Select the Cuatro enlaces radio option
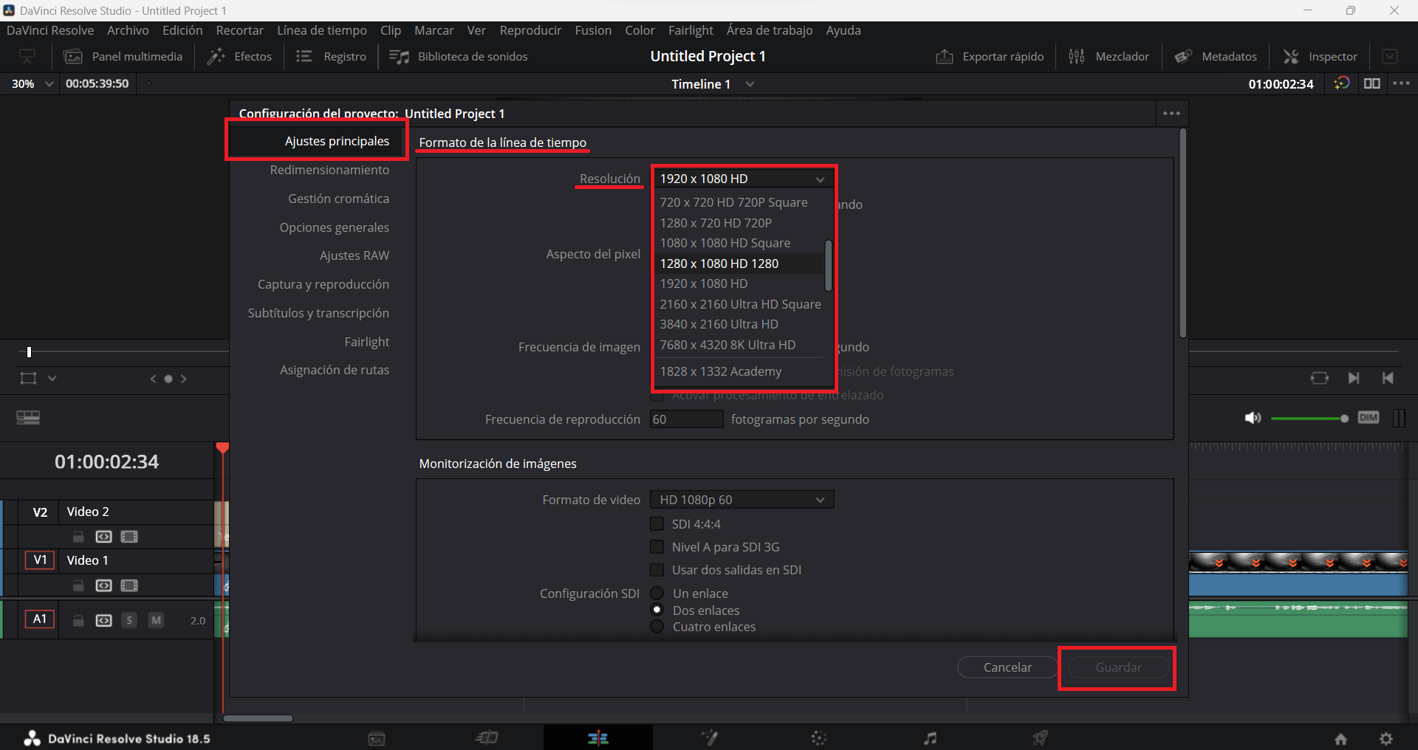The image size is (1418, 750). [x=657, y=627]
